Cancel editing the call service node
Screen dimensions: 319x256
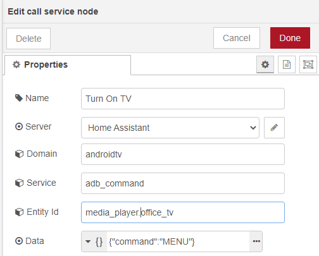coord(237,38)
